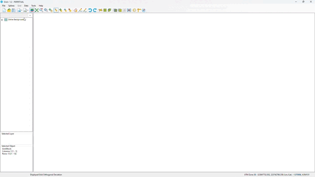Click the greyed-out grid refine icon
The width and height of the screenshot is (315, 177).
[124, 10]
